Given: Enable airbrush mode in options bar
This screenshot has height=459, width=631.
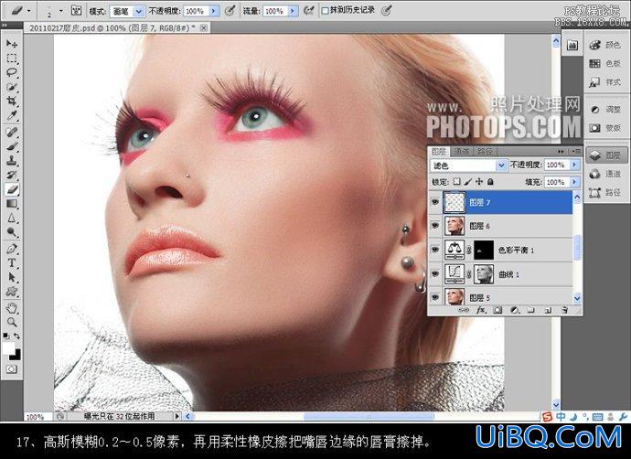Looking at the screenshot, I should (309, 11).
